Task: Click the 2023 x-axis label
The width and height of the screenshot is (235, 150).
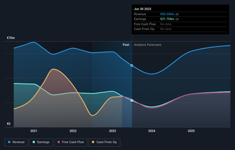Action: point(112,131)
